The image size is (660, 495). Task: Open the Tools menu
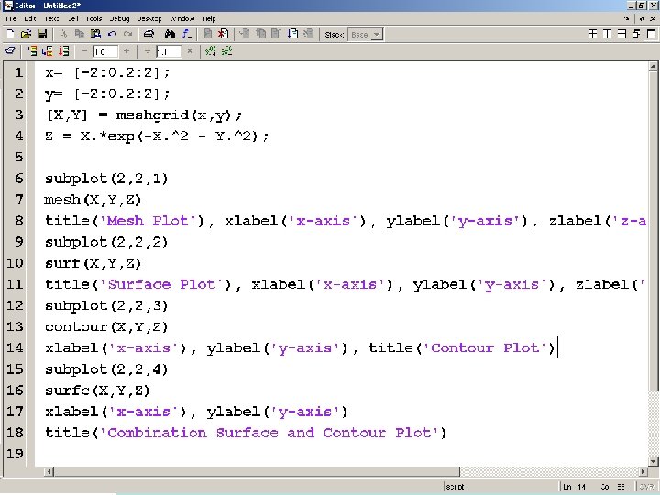pyautogui.click(x=93, y=18)
